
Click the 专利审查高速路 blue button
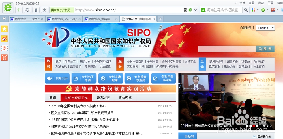pyautogui.click(x=164, y=78)
